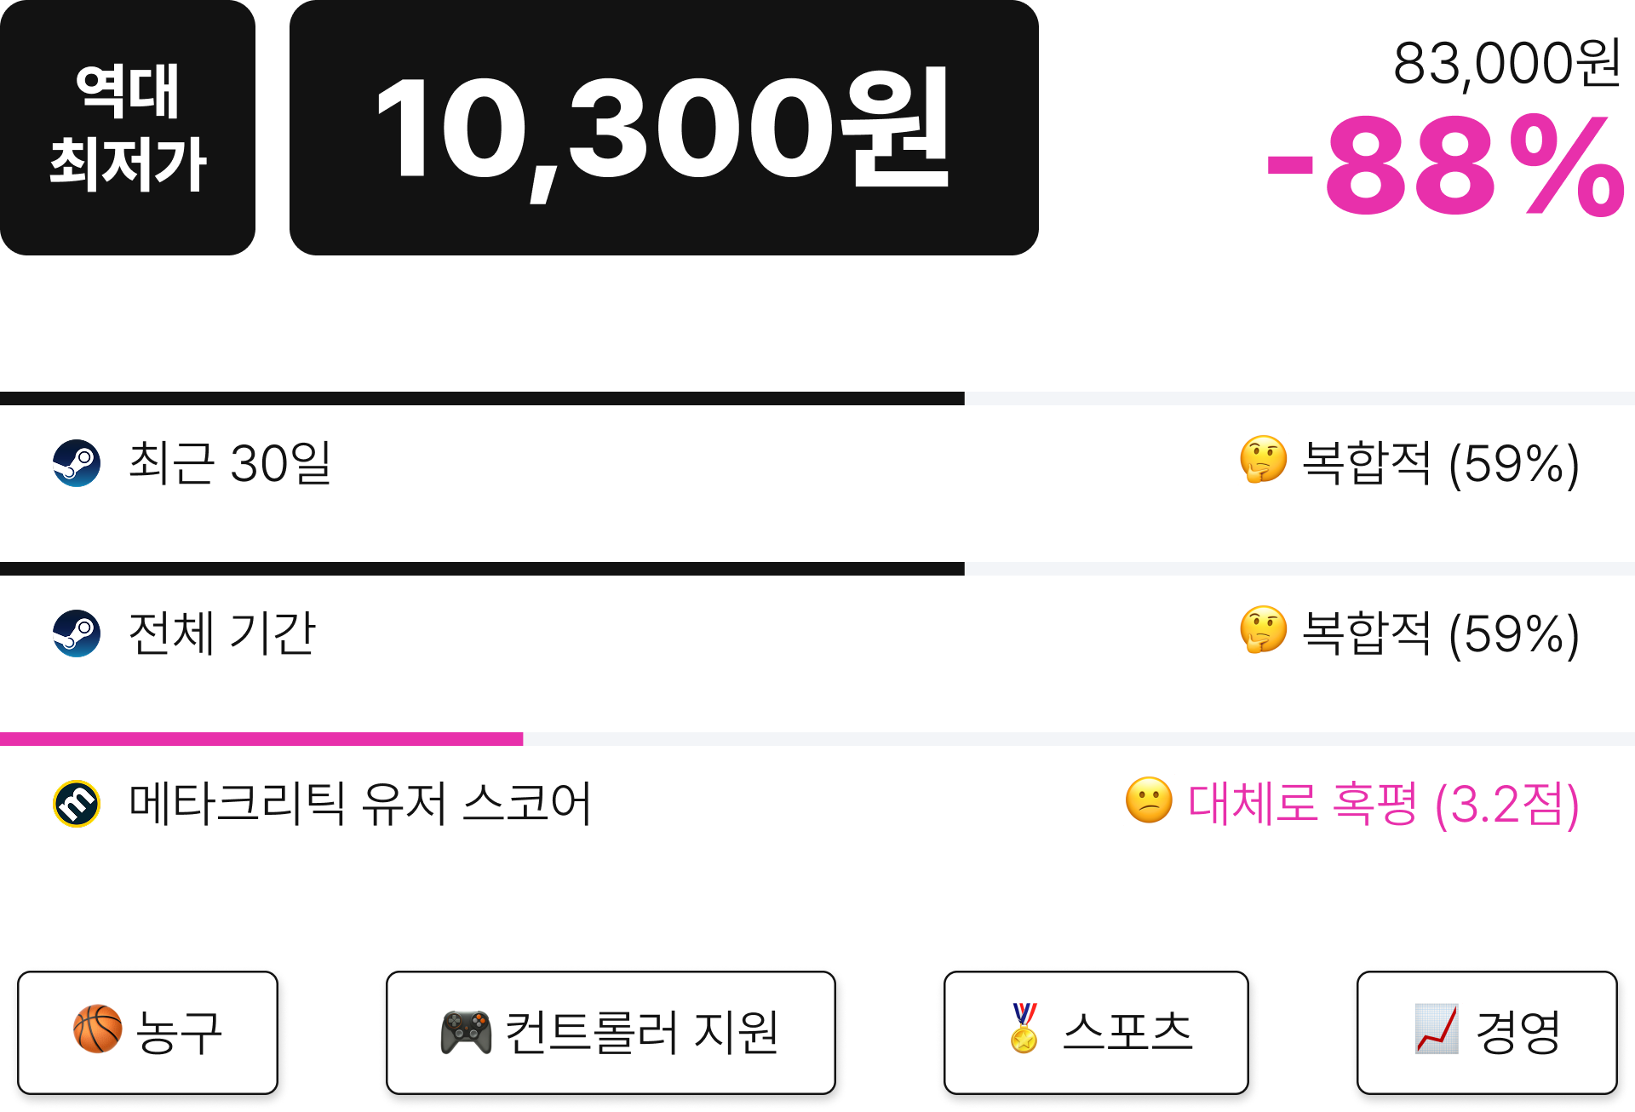The height and width of the screenshot is (1112, 1635).
Task: Open the 경영 tag
Action: (1487, 1033)
